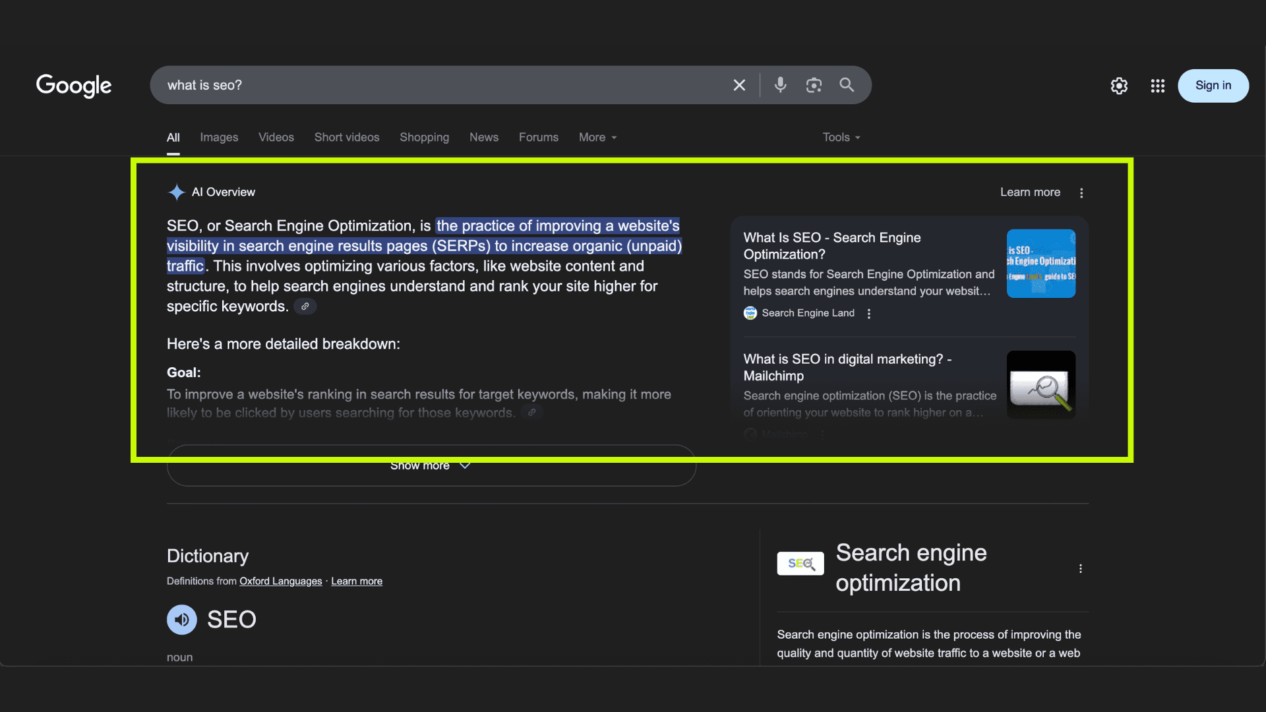Click the dictionary label 'noun'
Screen dimensions: 1266x712
(180, 657)
